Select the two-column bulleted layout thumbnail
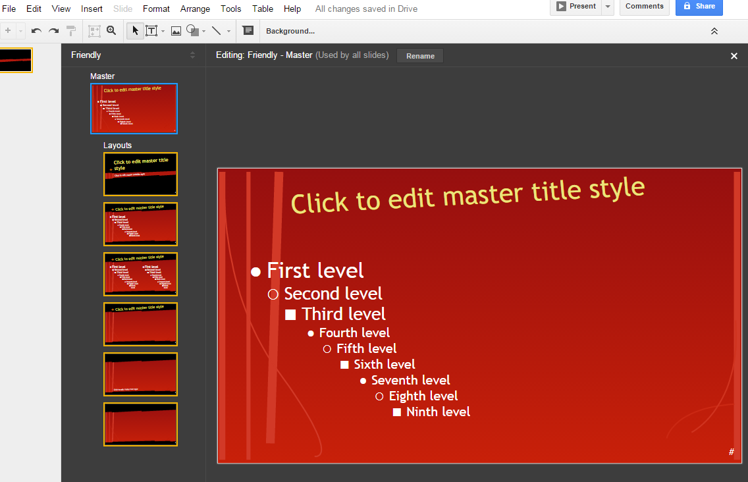The image size is (748, 482). tap(141, 275)
